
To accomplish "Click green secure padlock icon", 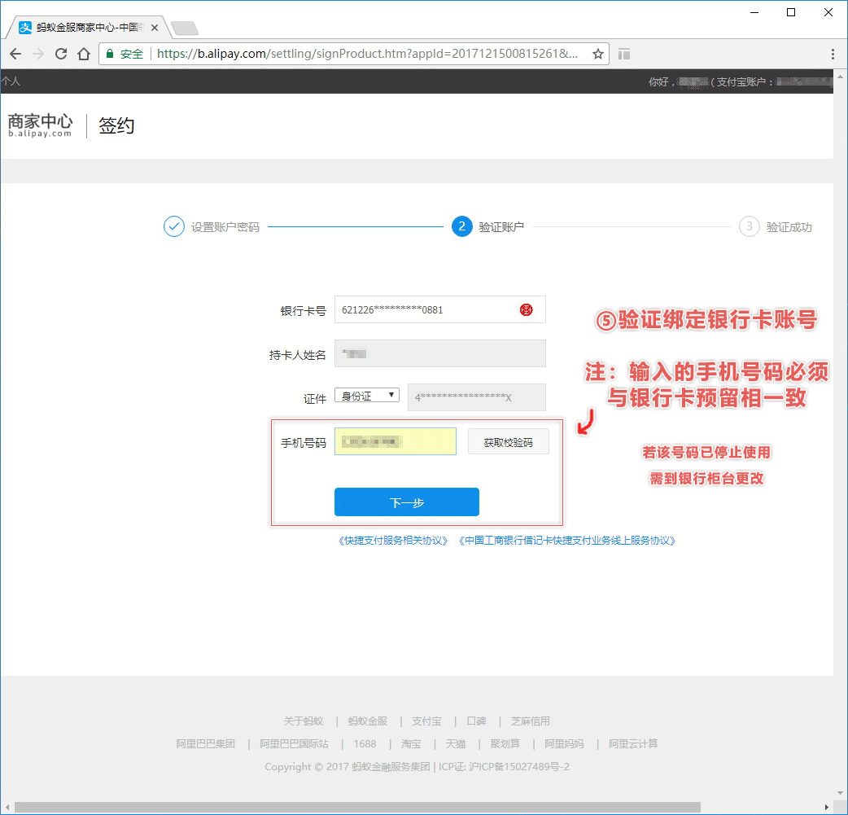I will click(x=110, y=54).
